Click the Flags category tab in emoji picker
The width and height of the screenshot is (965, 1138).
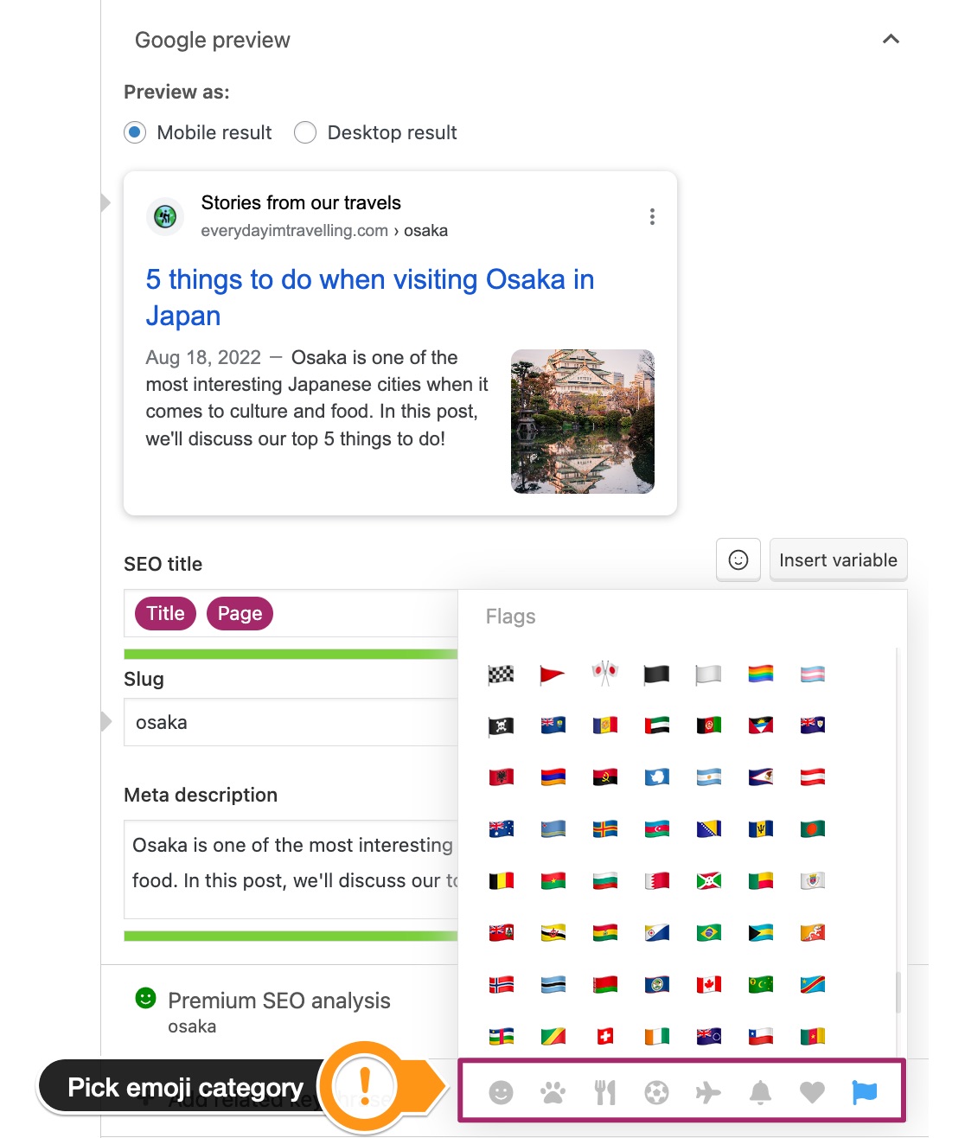point(865,1091)
